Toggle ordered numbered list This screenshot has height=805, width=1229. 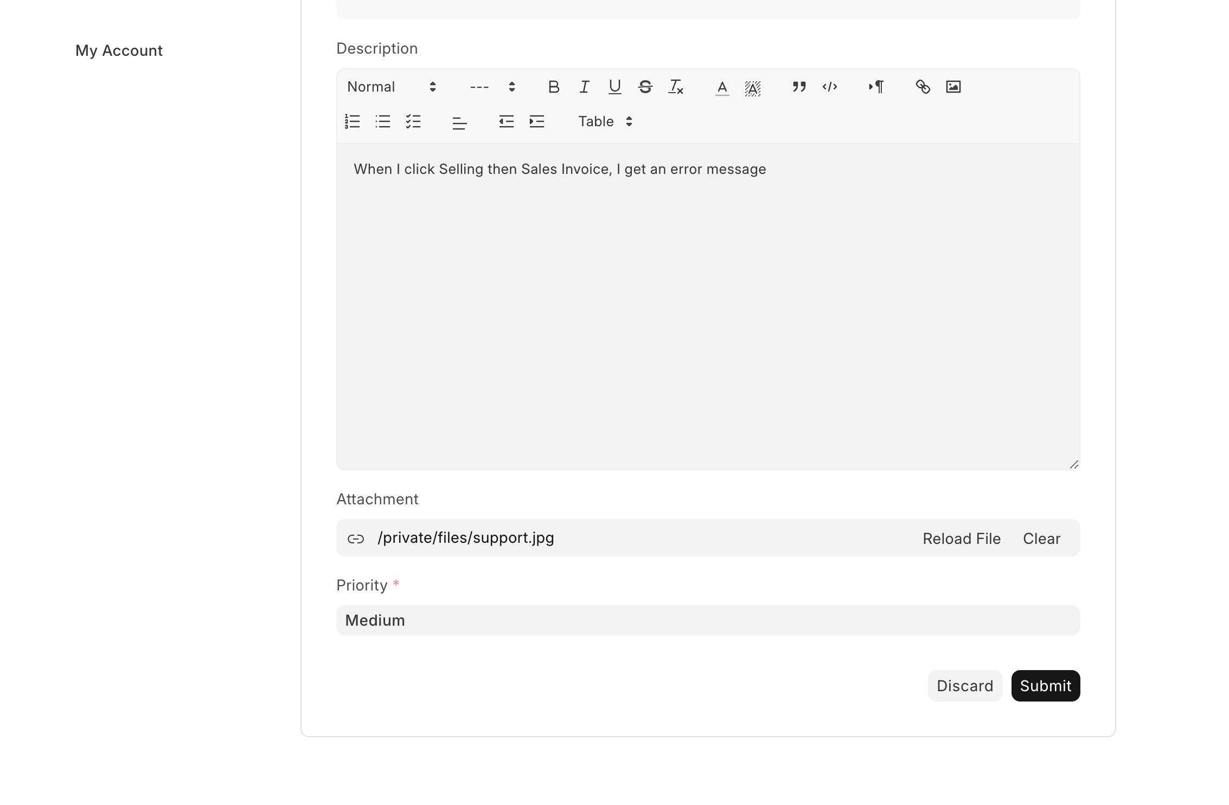point(353,121)
